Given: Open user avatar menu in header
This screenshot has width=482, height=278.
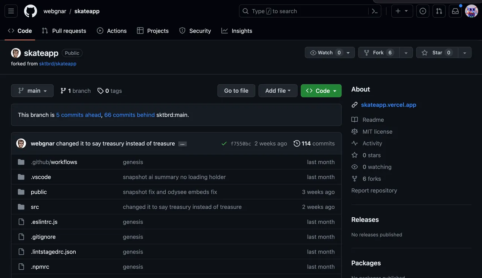Looking at the screenshot, I should point(471,11).
